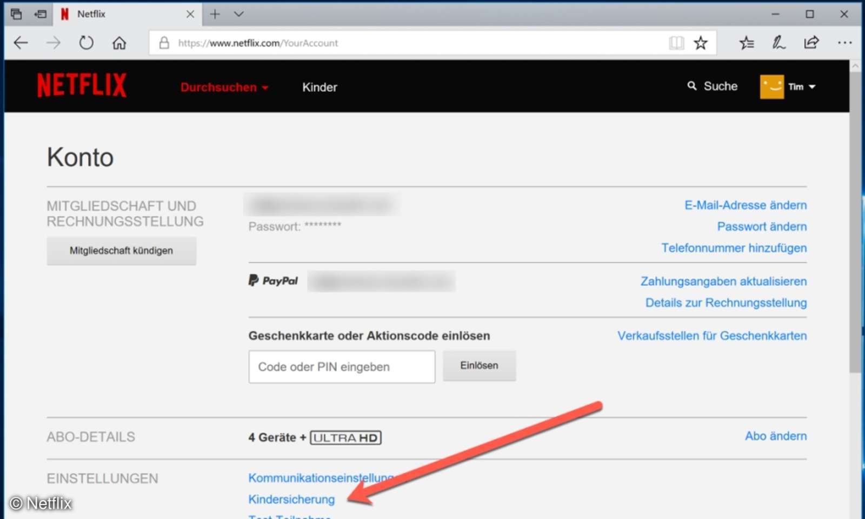Click the padlock icon in the address bar
Image resolution: width=865 pixels, height=519 pixels.
pos(164,42)
